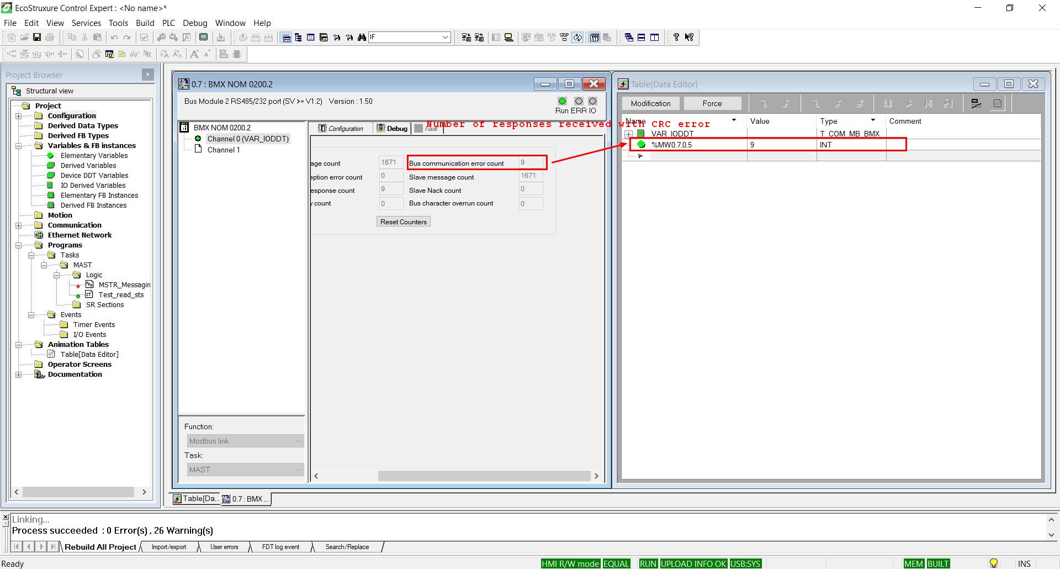Open the Build menu
Screen dimensions: 1060x569
click(145, 23)
